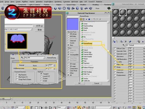Open the Help menu
Viewport: 145px width, 109px height.
click(81, 2)
